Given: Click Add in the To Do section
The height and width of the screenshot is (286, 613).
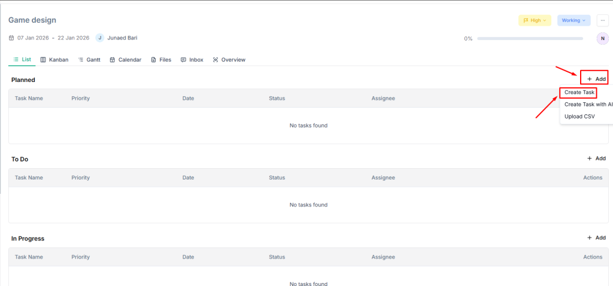Looking at the screenshot, I should tap(596, 159).
